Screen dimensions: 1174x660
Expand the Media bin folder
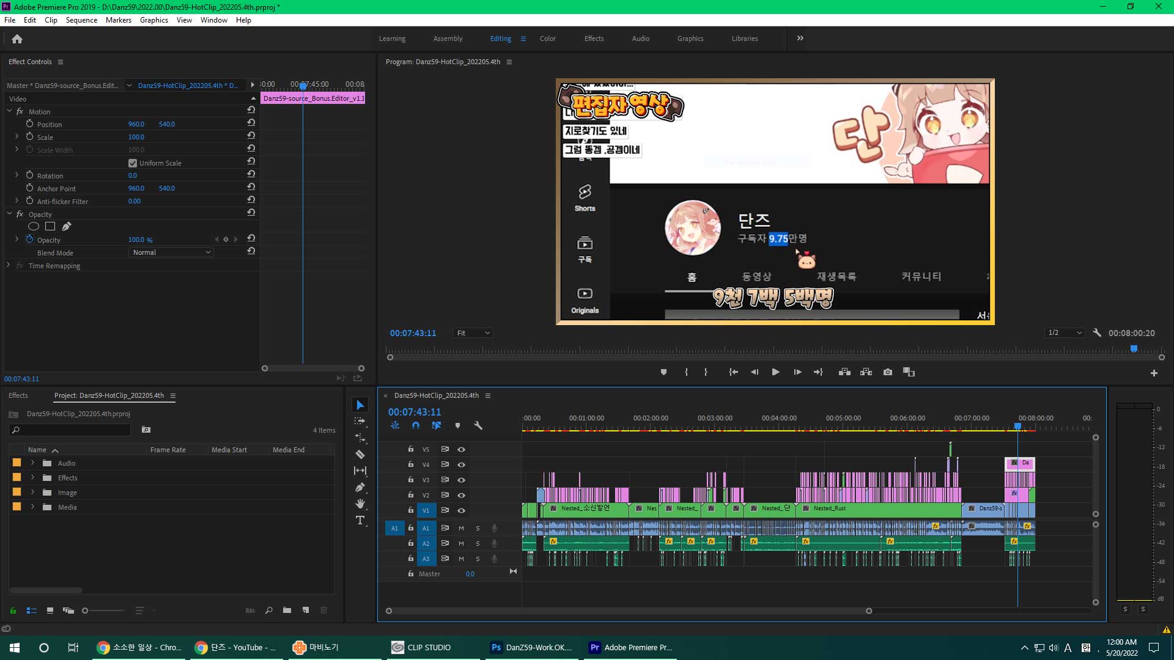coord(32,507)
